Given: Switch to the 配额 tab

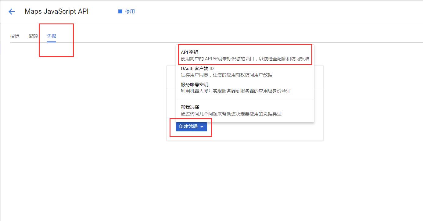Looking at the screenshot, I should click(x=33, y=36).
